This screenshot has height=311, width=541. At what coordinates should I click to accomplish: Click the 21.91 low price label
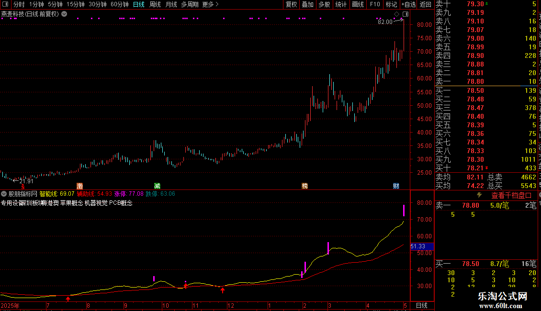pos(26,181)
